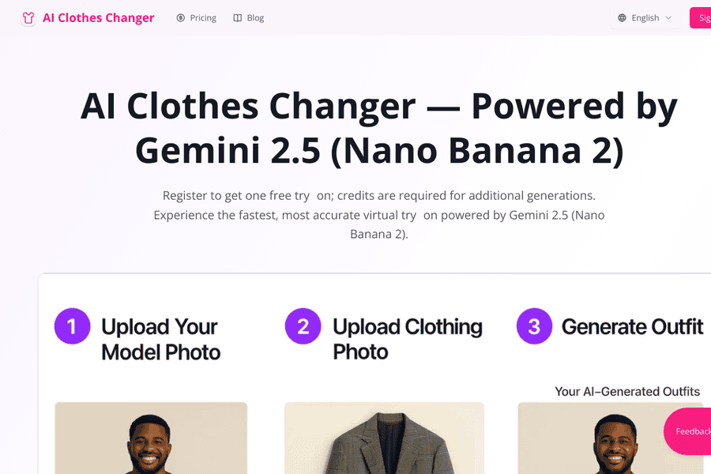Click the purple step 1 circle
Viewport: 711px width, 474px height.
coord(72,326)
